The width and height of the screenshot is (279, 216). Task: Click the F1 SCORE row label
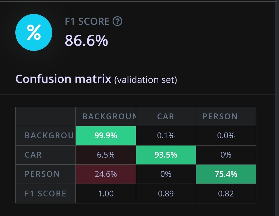click(x=46, y=194)
